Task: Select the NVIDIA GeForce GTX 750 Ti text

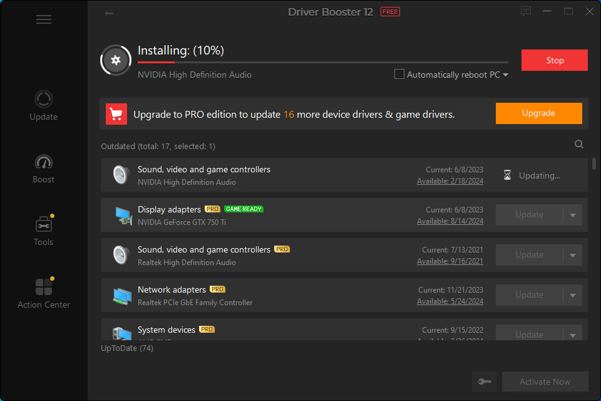Action: [x=182, y=222]
